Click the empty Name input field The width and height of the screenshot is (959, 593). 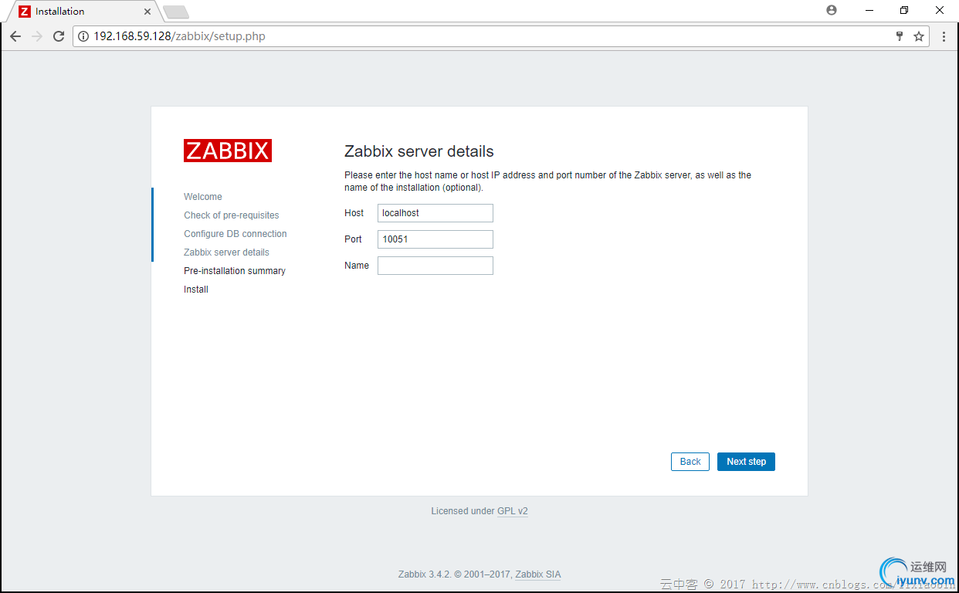(435, 266)
